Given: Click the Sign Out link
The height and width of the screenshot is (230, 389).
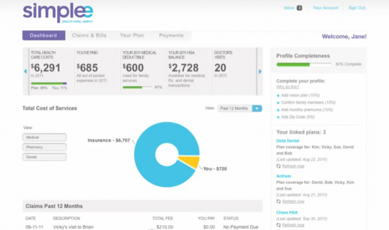Looking at the screenshot, I should click(357, 8).
